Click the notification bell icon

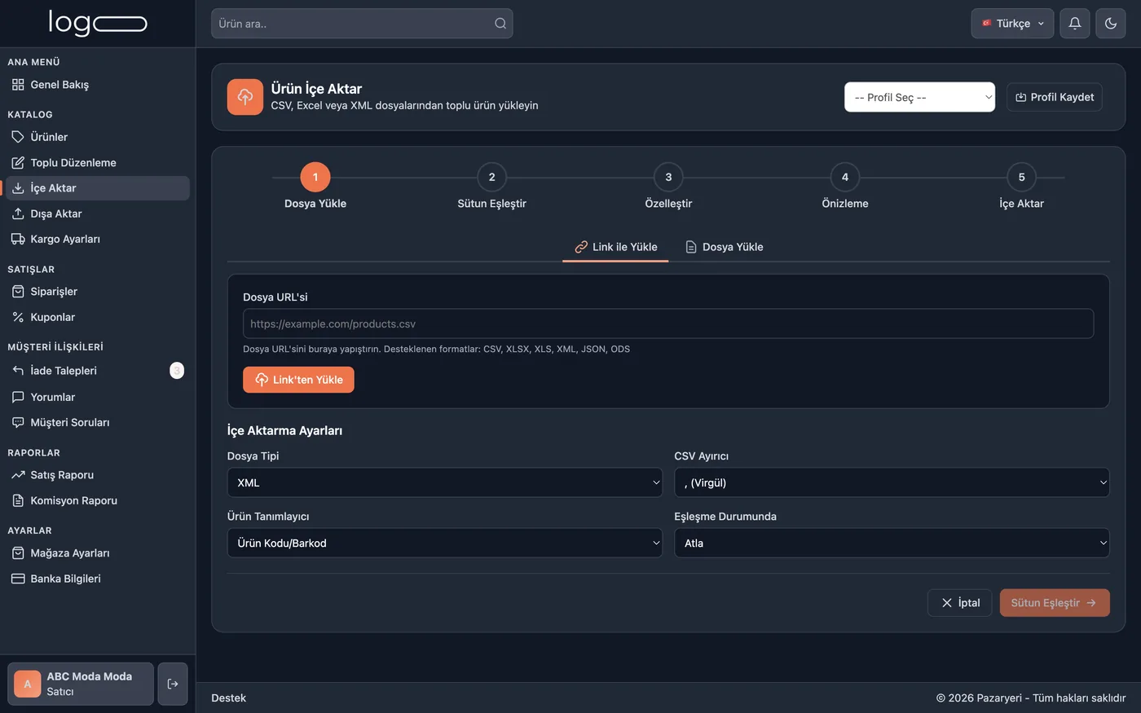pyautogui.click(x=1075, y=24)
